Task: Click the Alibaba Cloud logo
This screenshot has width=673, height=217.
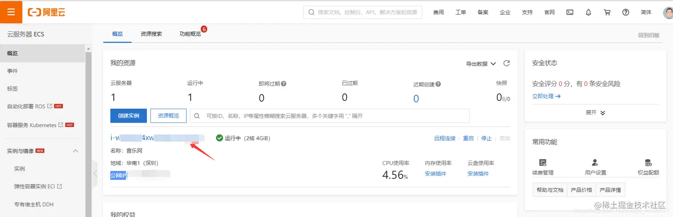Action: click(x=46, y=12)
